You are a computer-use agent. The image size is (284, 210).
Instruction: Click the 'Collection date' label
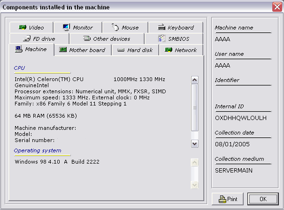tap(234, 133)
